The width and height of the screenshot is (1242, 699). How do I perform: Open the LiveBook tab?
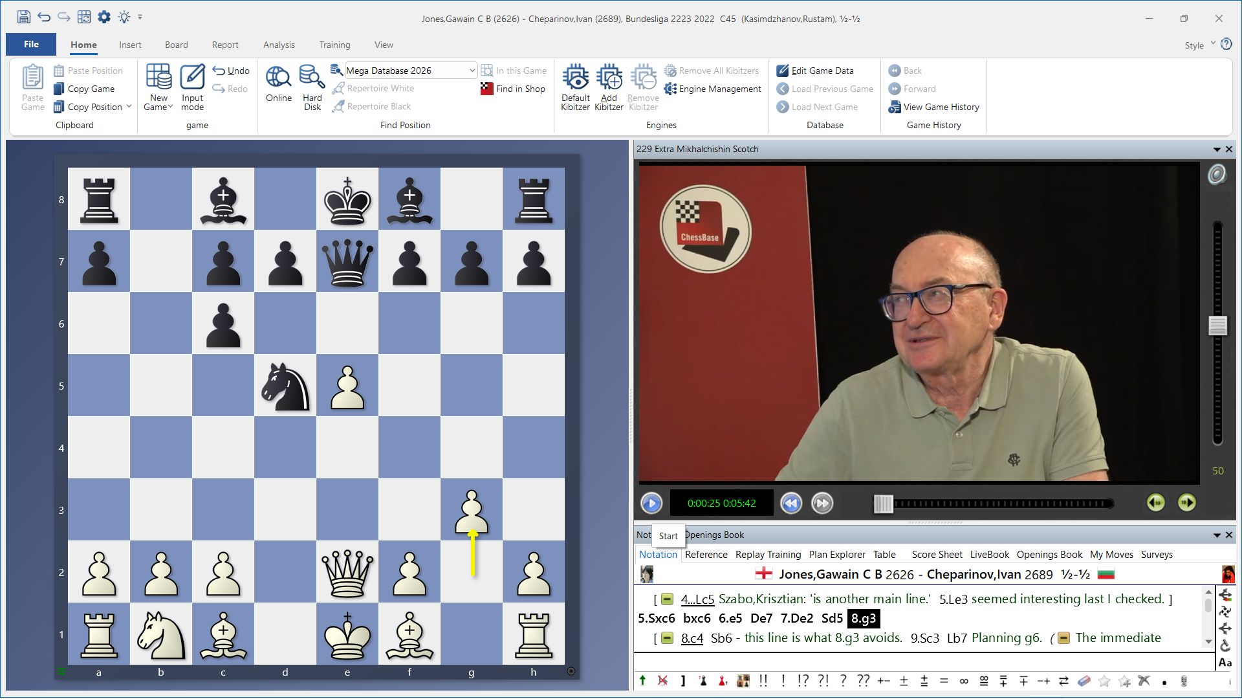pos(989,555)
